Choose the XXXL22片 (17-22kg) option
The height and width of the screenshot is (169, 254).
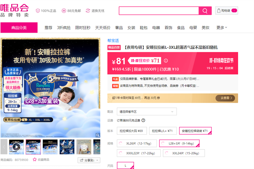tap(138, 153)
